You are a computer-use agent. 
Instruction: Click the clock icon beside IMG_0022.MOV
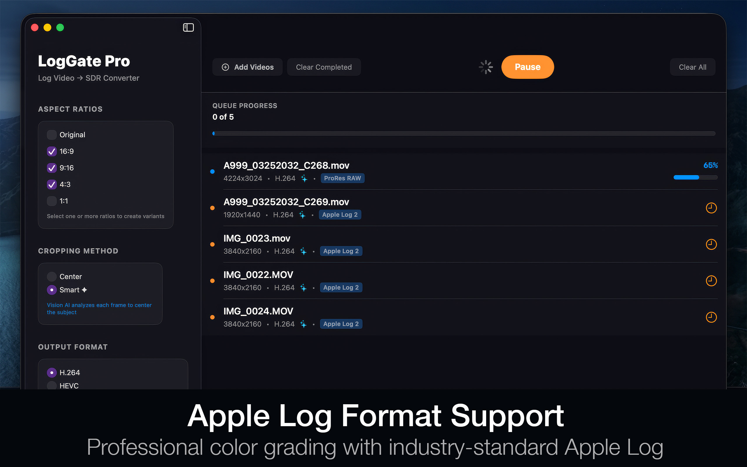click(x=711, y=281)
